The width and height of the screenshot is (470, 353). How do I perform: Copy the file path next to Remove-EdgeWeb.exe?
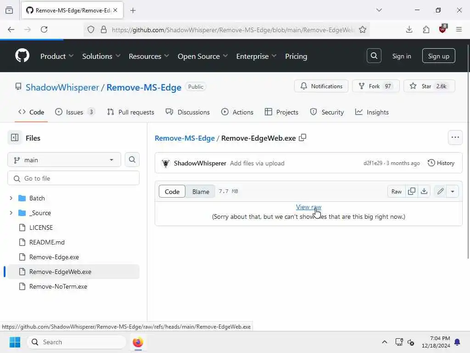coord(302,138)
